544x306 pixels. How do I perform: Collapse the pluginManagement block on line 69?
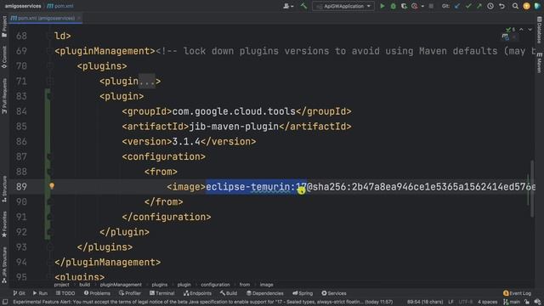click(x=50, y=51)
